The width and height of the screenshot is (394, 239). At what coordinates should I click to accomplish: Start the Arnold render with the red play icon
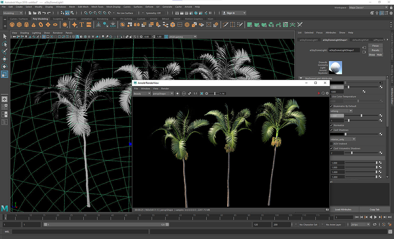click(x=319, y=93)
